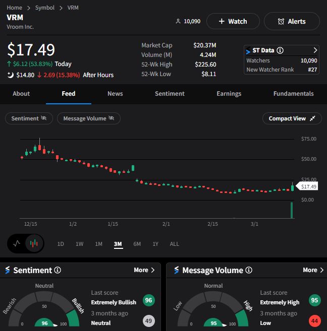This screenshot has height=331, width=327.
Task: Select the 1M timeframe
Action: pos(99,244)
